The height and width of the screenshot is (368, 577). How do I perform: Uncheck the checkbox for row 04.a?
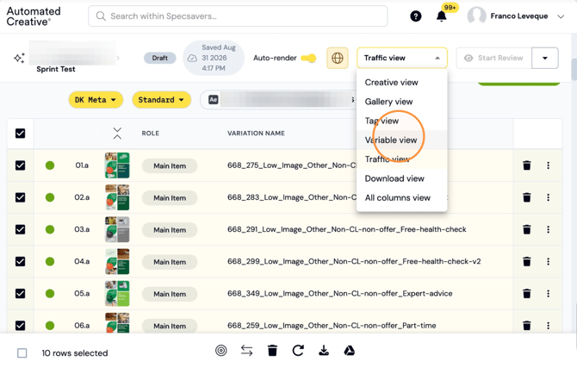click(x=21, y=261)
